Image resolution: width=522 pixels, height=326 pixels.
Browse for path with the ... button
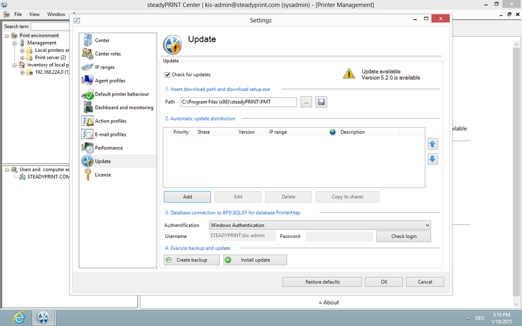click(306, 102)
